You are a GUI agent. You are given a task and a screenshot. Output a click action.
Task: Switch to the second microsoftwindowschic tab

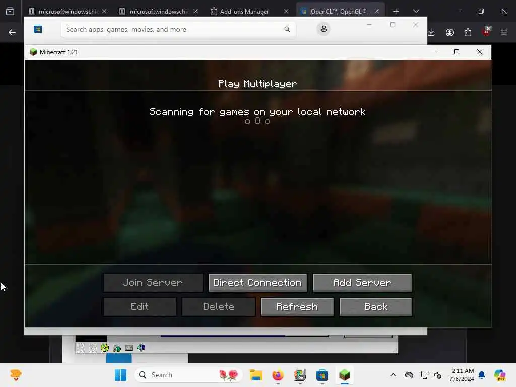coord(158,11)
